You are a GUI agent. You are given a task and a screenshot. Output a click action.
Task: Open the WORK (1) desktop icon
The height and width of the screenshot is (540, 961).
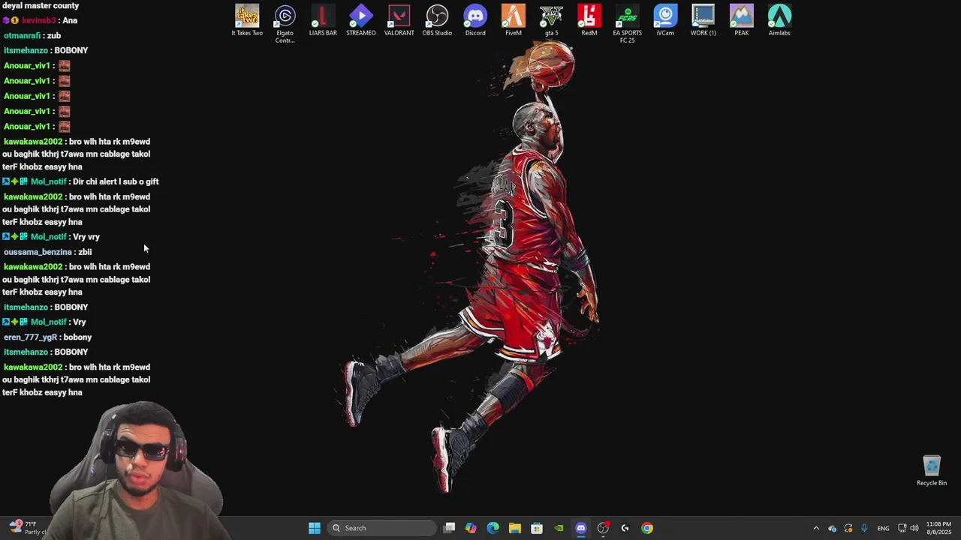coord(703,19)
